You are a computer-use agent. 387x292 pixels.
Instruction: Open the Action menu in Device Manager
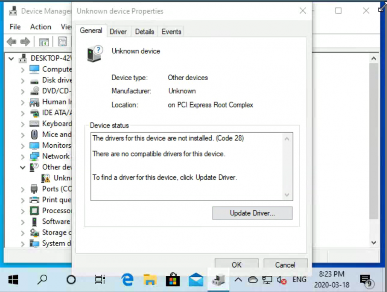point(41,27)
